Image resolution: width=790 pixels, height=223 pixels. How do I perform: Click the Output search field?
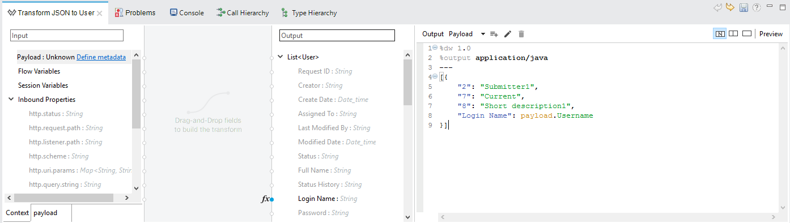[x=337, y=36]
